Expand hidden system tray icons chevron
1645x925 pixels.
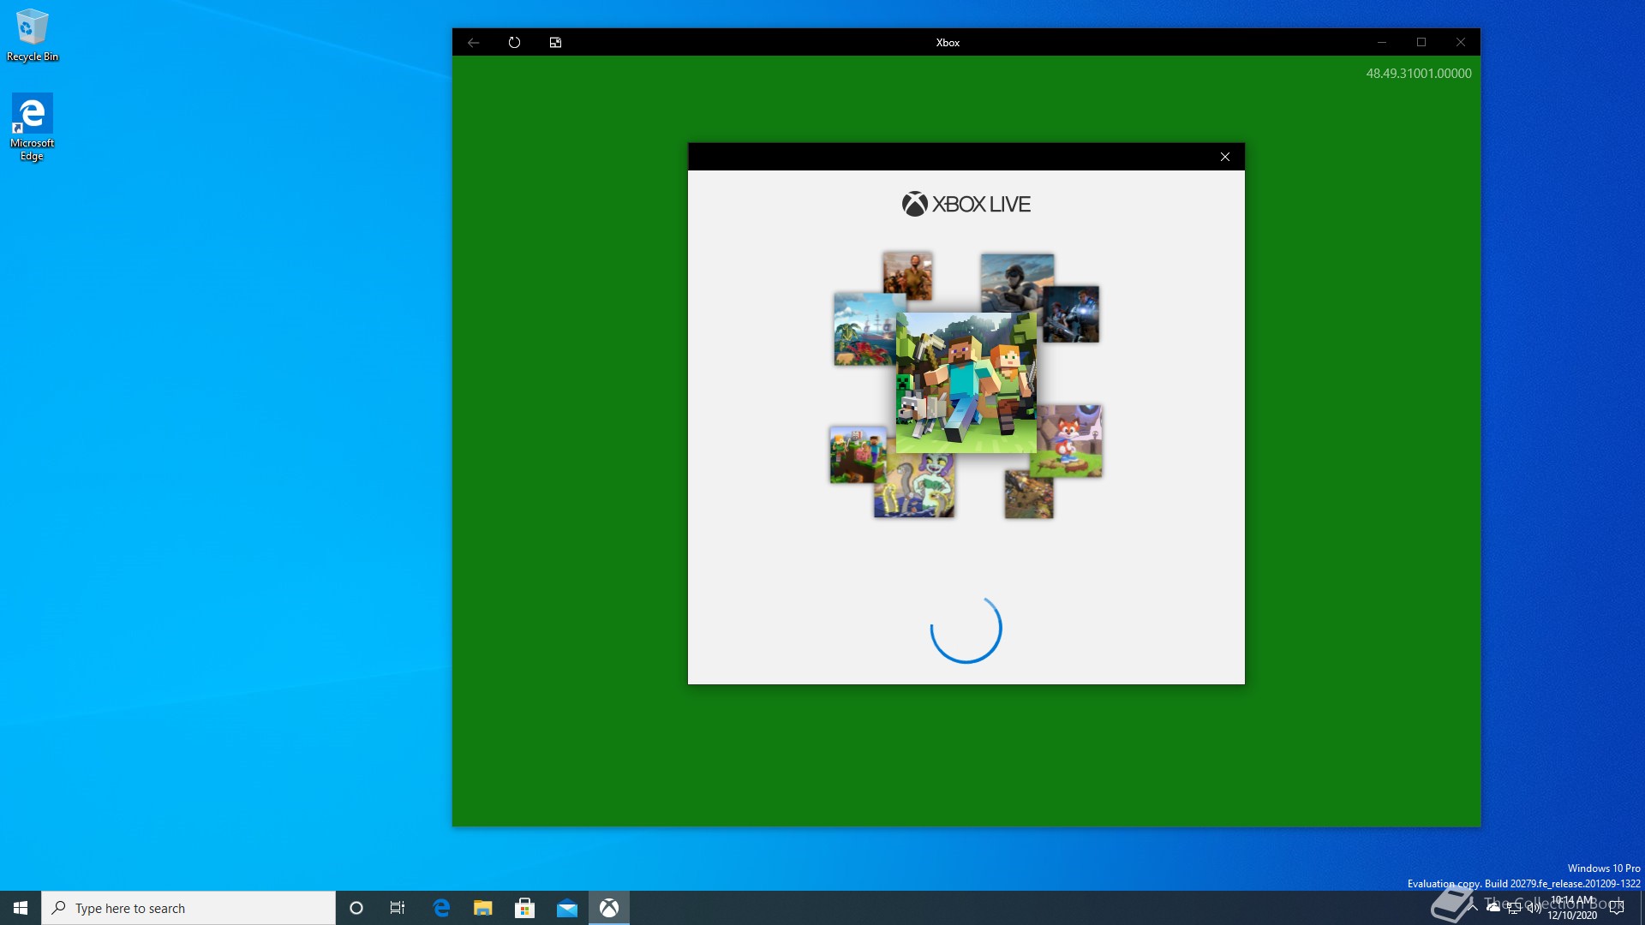(x=1473, y=907)
